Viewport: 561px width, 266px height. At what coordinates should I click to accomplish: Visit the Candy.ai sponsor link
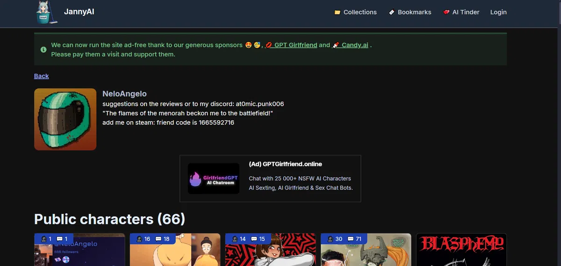point(350,45)
